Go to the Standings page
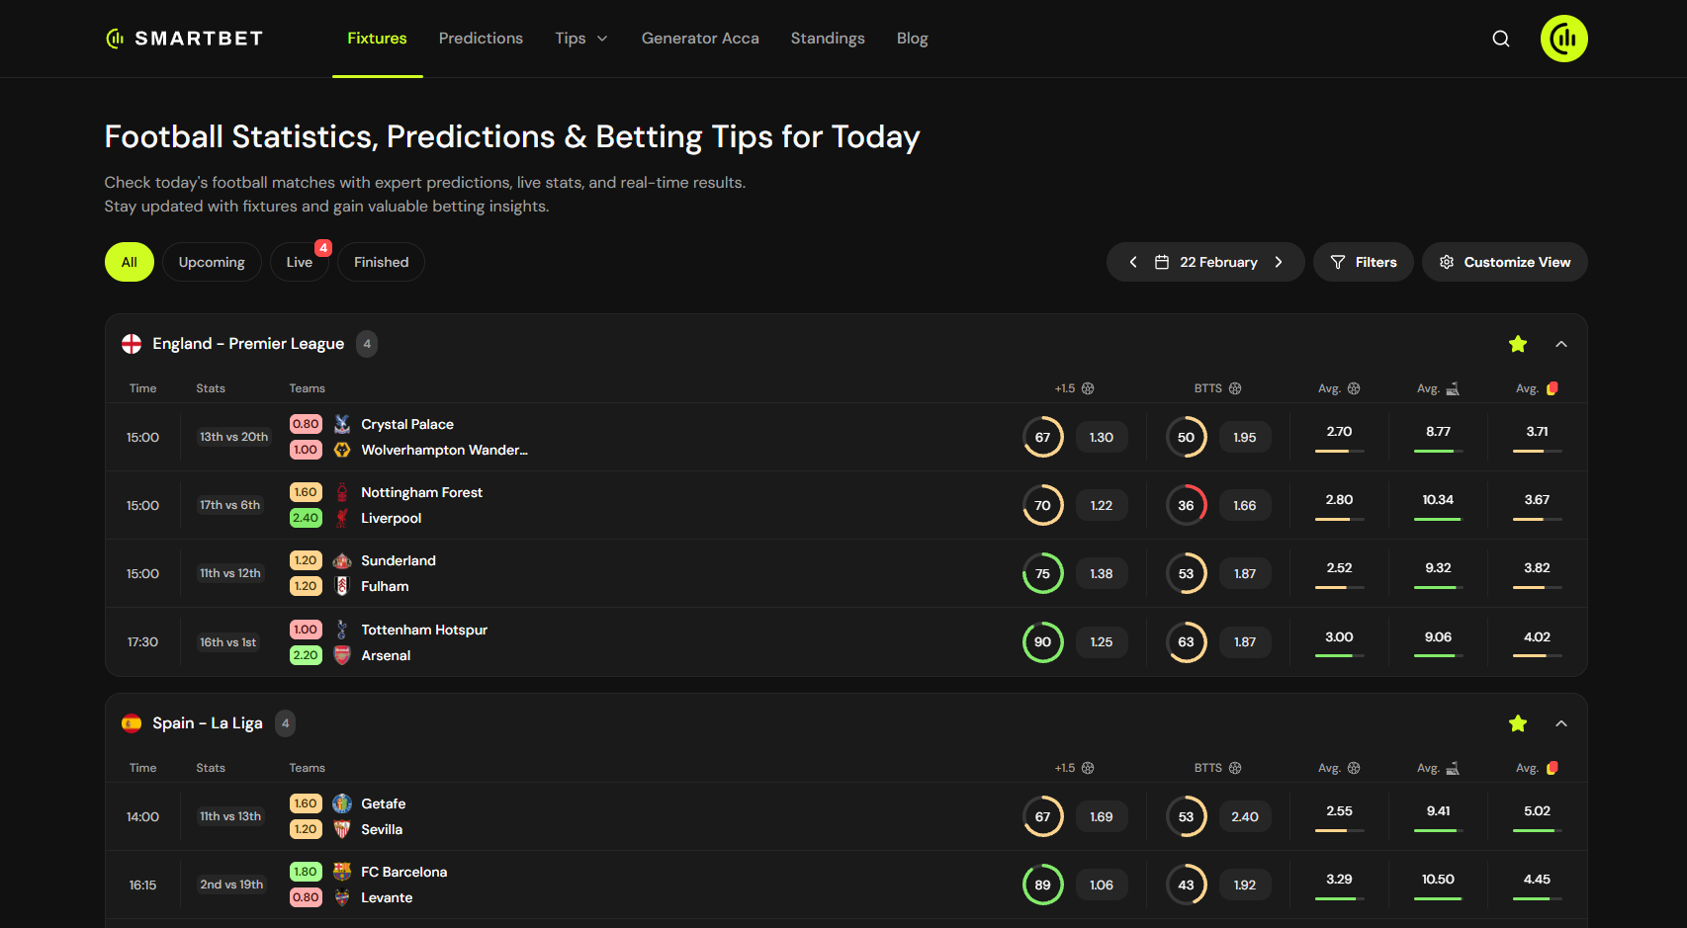 (828, 39)
